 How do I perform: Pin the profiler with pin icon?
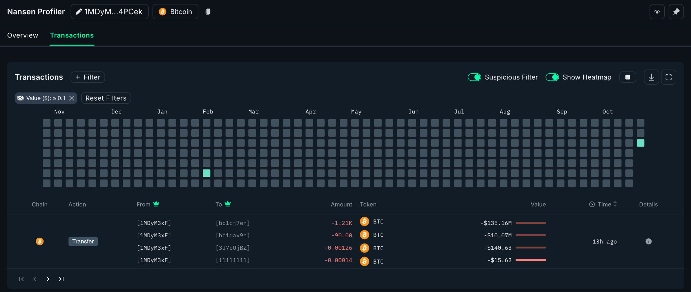click(x=676, y=12)
